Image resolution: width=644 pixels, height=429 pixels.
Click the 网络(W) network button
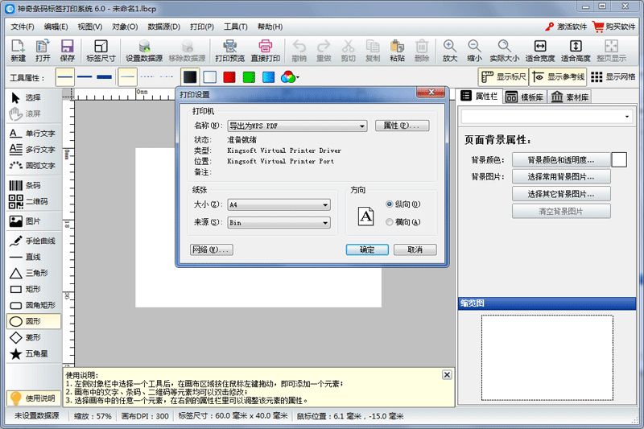click(212, 250)
